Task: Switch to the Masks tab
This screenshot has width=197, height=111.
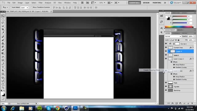Action: pyautogui.click(x=180, y=30)
